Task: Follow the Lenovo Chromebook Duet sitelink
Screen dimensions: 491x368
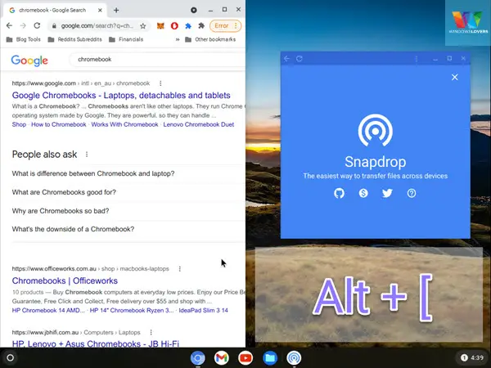Action: [199, 124]
